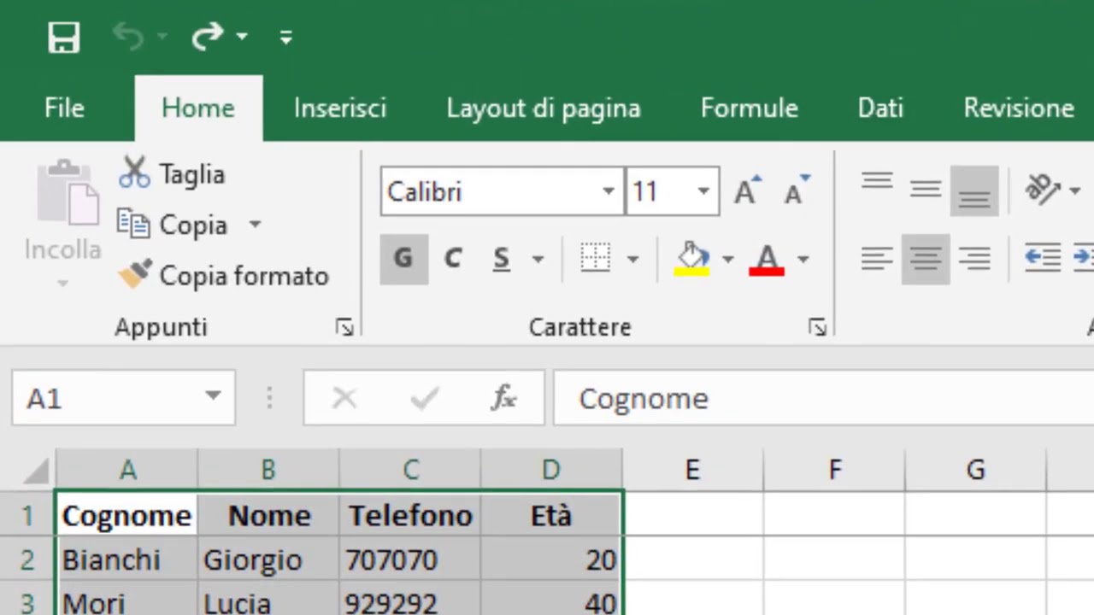Open the File tab
Screen dimensions: 1094x615
tap(64, 108)
